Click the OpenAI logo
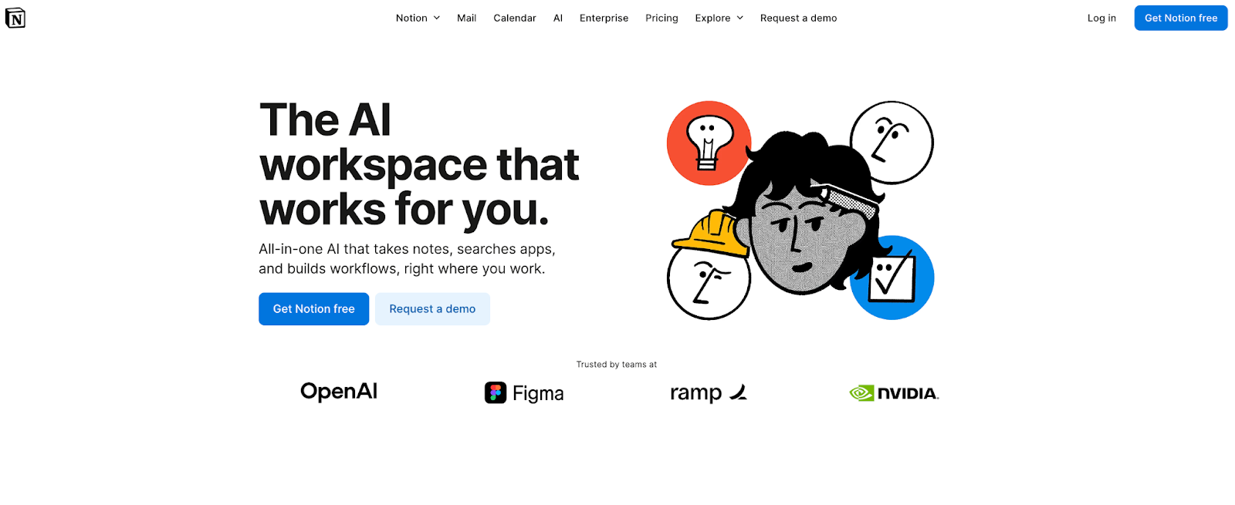The height and width of the screenshot is (505, 1235). point(339,392)
